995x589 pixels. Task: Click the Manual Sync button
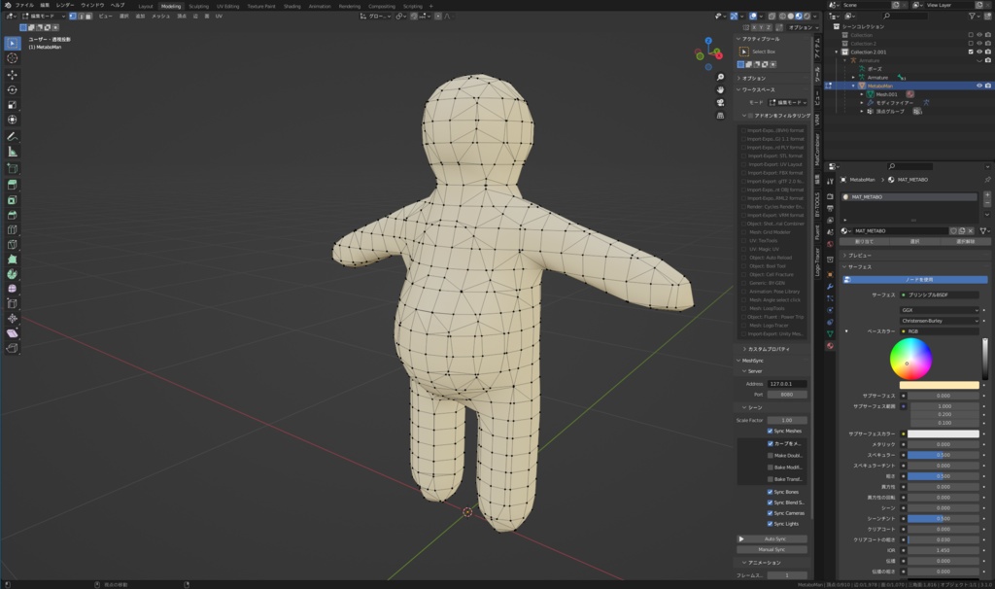pos(773,549)
